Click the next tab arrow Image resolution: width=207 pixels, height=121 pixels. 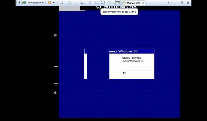point(172,3)
